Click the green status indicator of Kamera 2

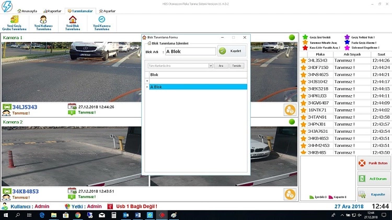tap(292, 122)
